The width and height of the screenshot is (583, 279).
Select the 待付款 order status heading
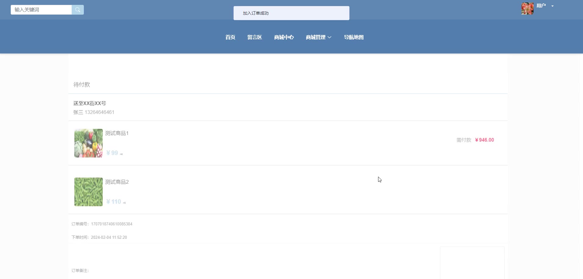tap(82, 85)
